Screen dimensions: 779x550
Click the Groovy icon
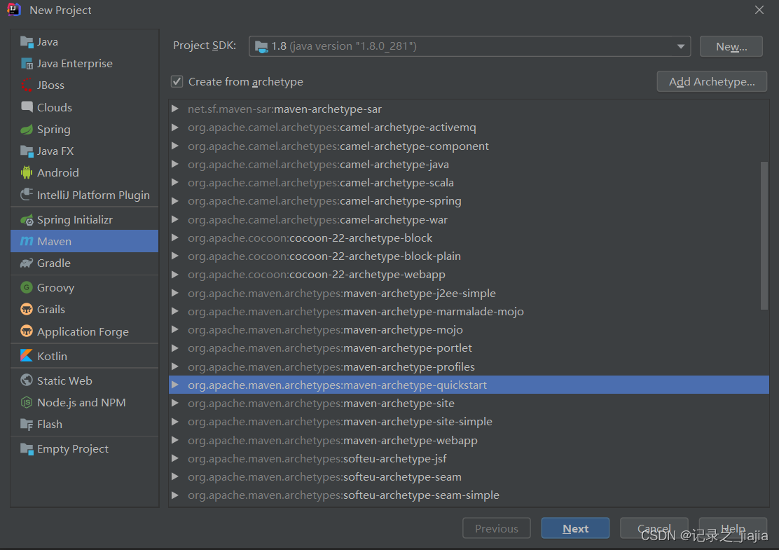click(27, 287)
